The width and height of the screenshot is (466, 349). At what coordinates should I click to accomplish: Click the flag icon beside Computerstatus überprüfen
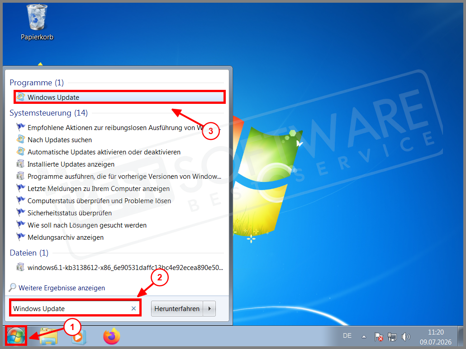[21, 200]
